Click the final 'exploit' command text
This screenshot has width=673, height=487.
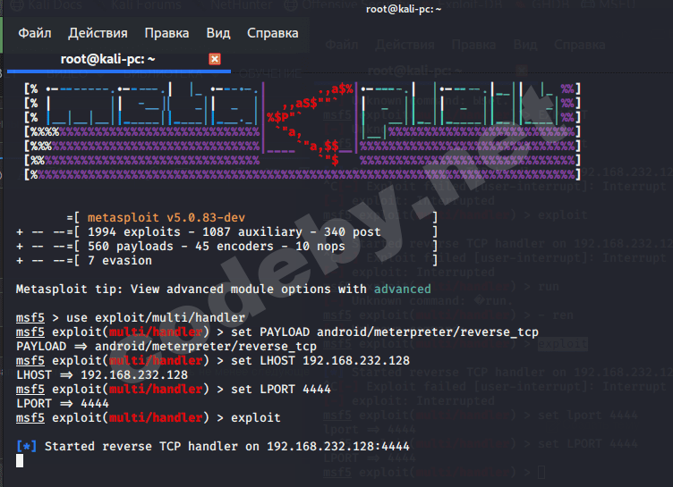[256, 418]
